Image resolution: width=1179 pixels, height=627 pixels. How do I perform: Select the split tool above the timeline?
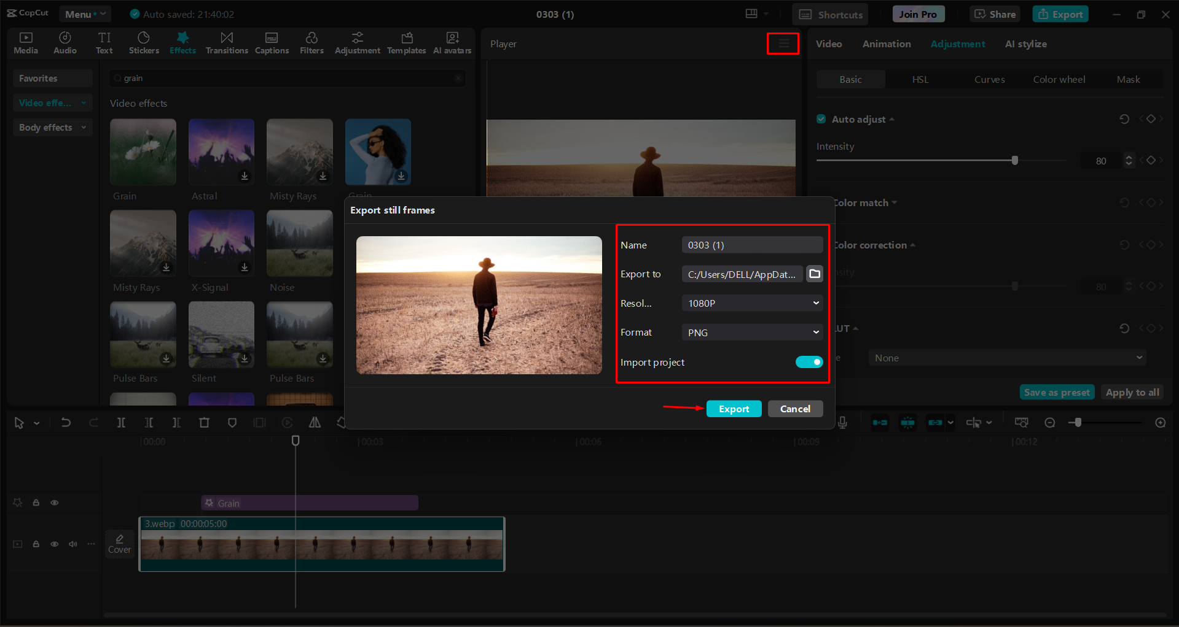[x=121, y=422]
